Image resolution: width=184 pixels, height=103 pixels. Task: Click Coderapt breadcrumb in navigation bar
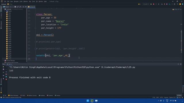pos(3,4)
